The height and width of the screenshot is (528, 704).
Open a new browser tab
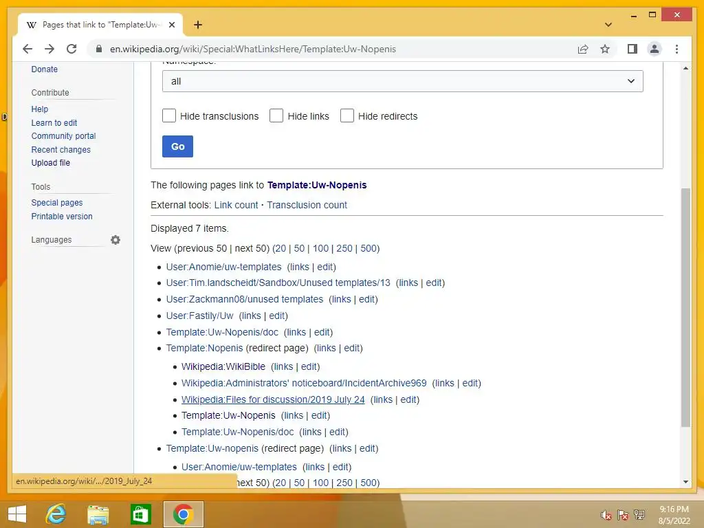tap(198, 25)
